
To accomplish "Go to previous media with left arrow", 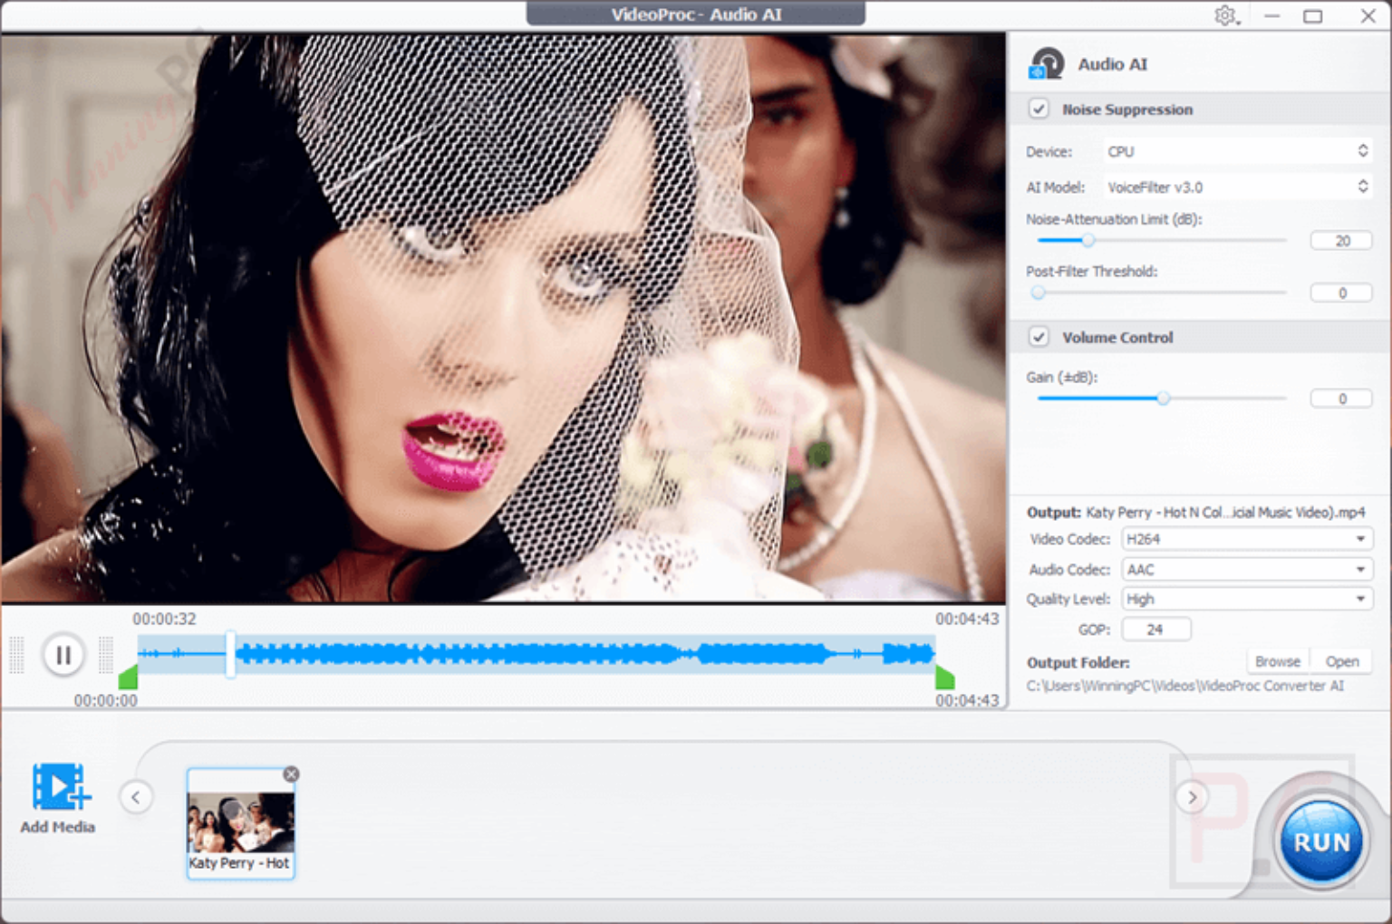I will tap(136, 797).
